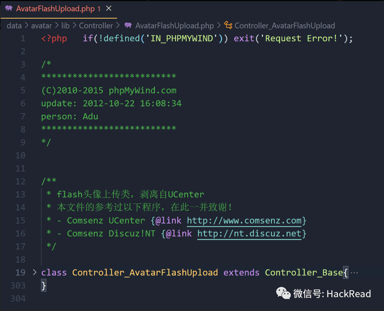384x311 pixels.
Task: Open the data folder breadcrumb
Action: (x=14, y=25)
